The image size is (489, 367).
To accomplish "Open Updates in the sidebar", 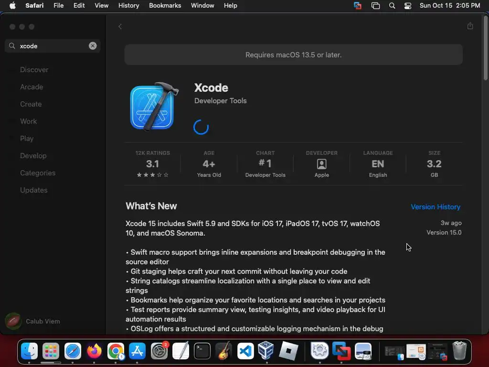I will point(34,190).
